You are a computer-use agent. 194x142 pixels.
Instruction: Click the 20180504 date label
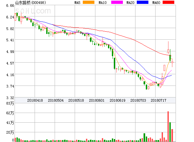pos(56,100)
